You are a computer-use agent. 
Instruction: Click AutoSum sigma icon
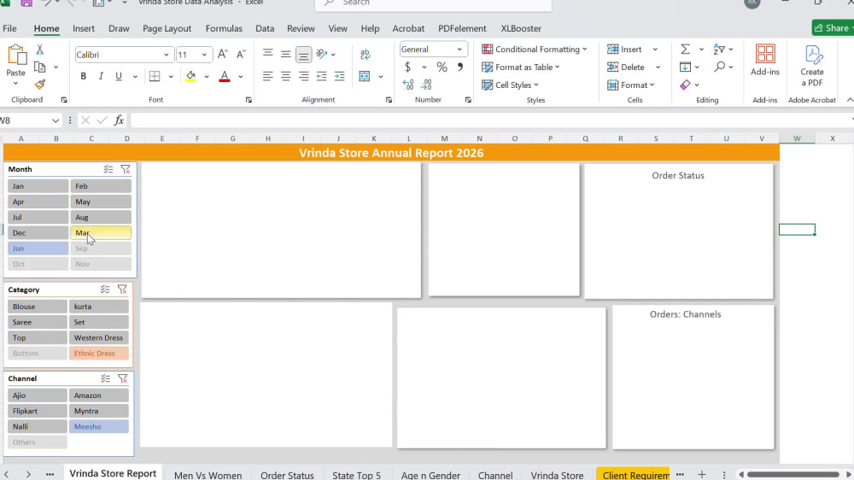685,50
